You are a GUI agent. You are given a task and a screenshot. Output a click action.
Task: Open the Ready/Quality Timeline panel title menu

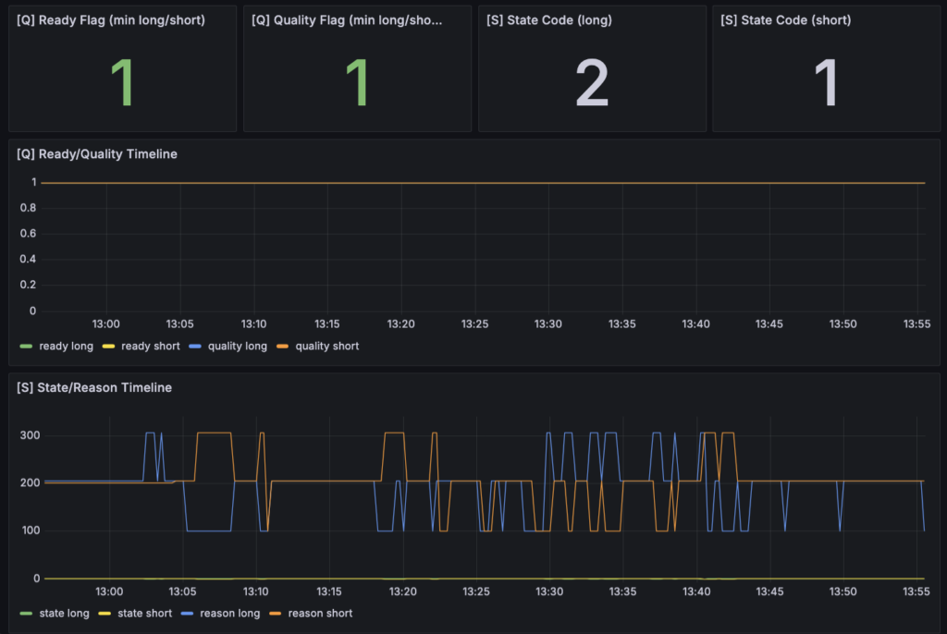point(97,153)
